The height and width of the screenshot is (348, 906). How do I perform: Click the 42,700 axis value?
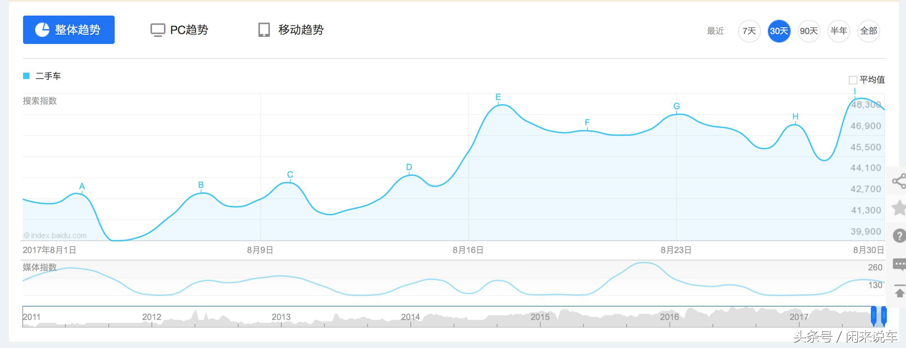(x=866, y=189)
